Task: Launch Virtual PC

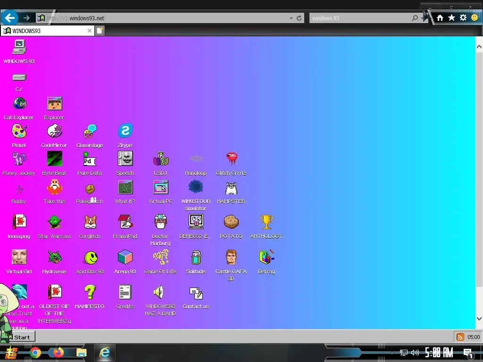Action: 161,187
